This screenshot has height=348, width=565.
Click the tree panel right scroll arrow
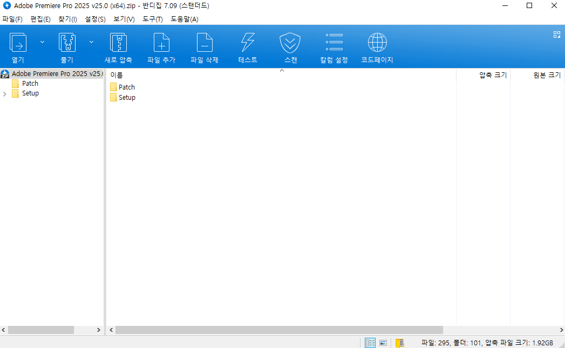pos(99,330)
